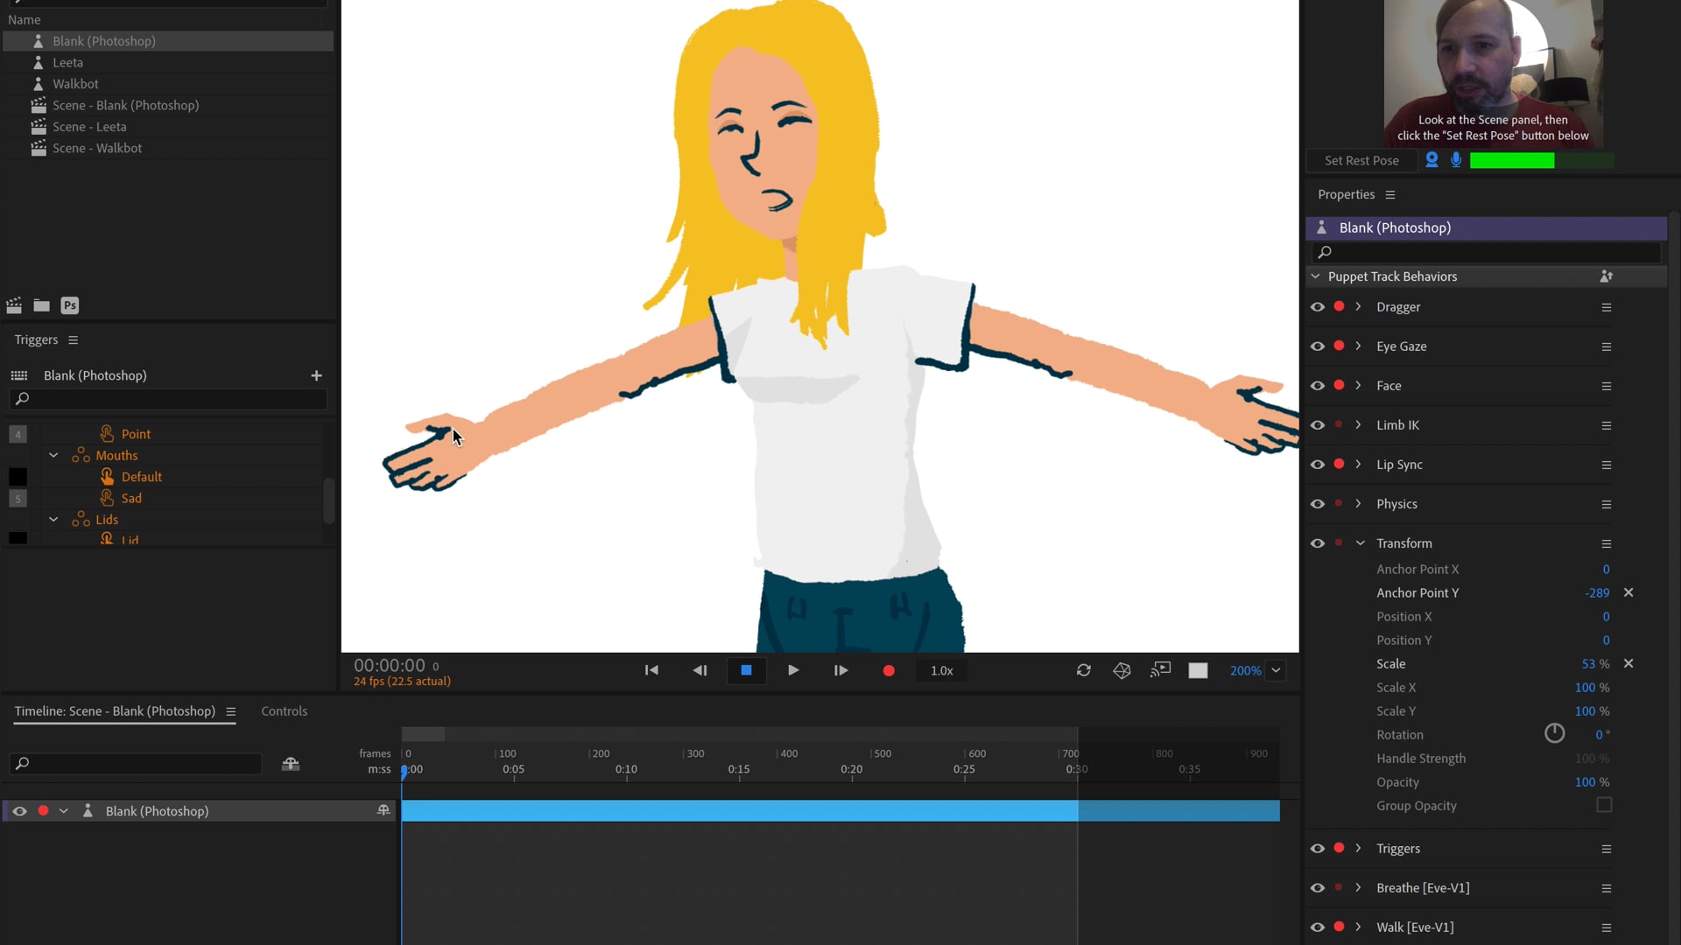The width and height of the screenshot is (1681, 945).
Task: Click the Scale 53% value slider
Action: coord(1590,663)
